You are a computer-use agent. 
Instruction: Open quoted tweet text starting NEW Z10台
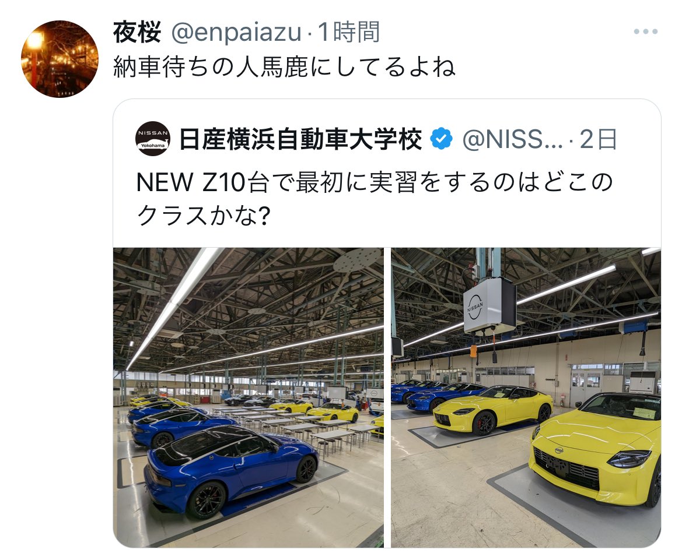click(375, 182)
